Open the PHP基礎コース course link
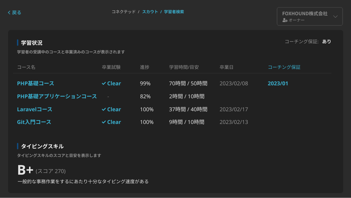Screen dimensions: 351x198 [x=35, y=84]
